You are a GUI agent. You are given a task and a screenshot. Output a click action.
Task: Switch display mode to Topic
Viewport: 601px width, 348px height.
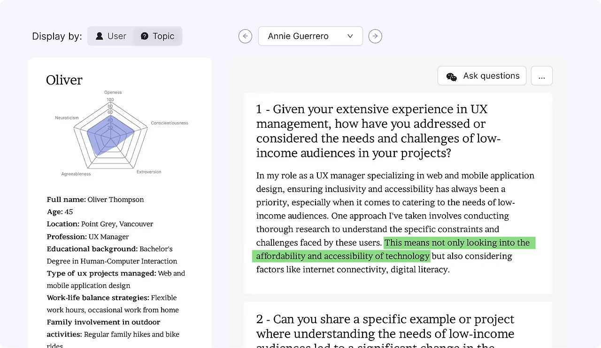click(x=158, y=36)
